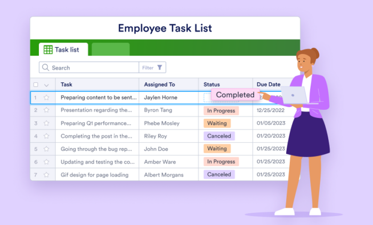Click Phebe Mosley's Waiting status
The image size is (373, 225).
[217, 123]
